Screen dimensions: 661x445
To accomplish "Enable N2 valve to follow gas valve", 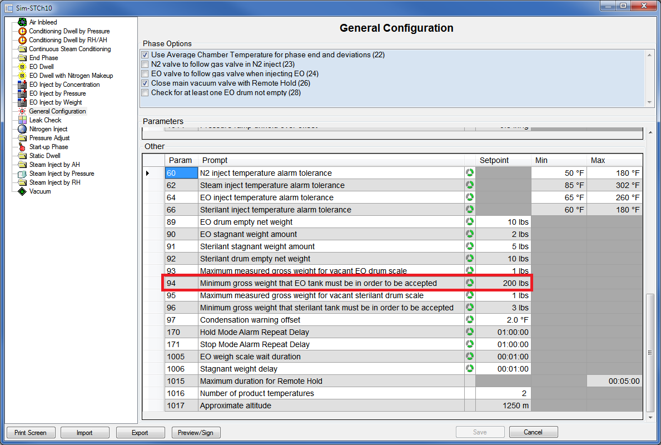I will click(x=145, y=65).
